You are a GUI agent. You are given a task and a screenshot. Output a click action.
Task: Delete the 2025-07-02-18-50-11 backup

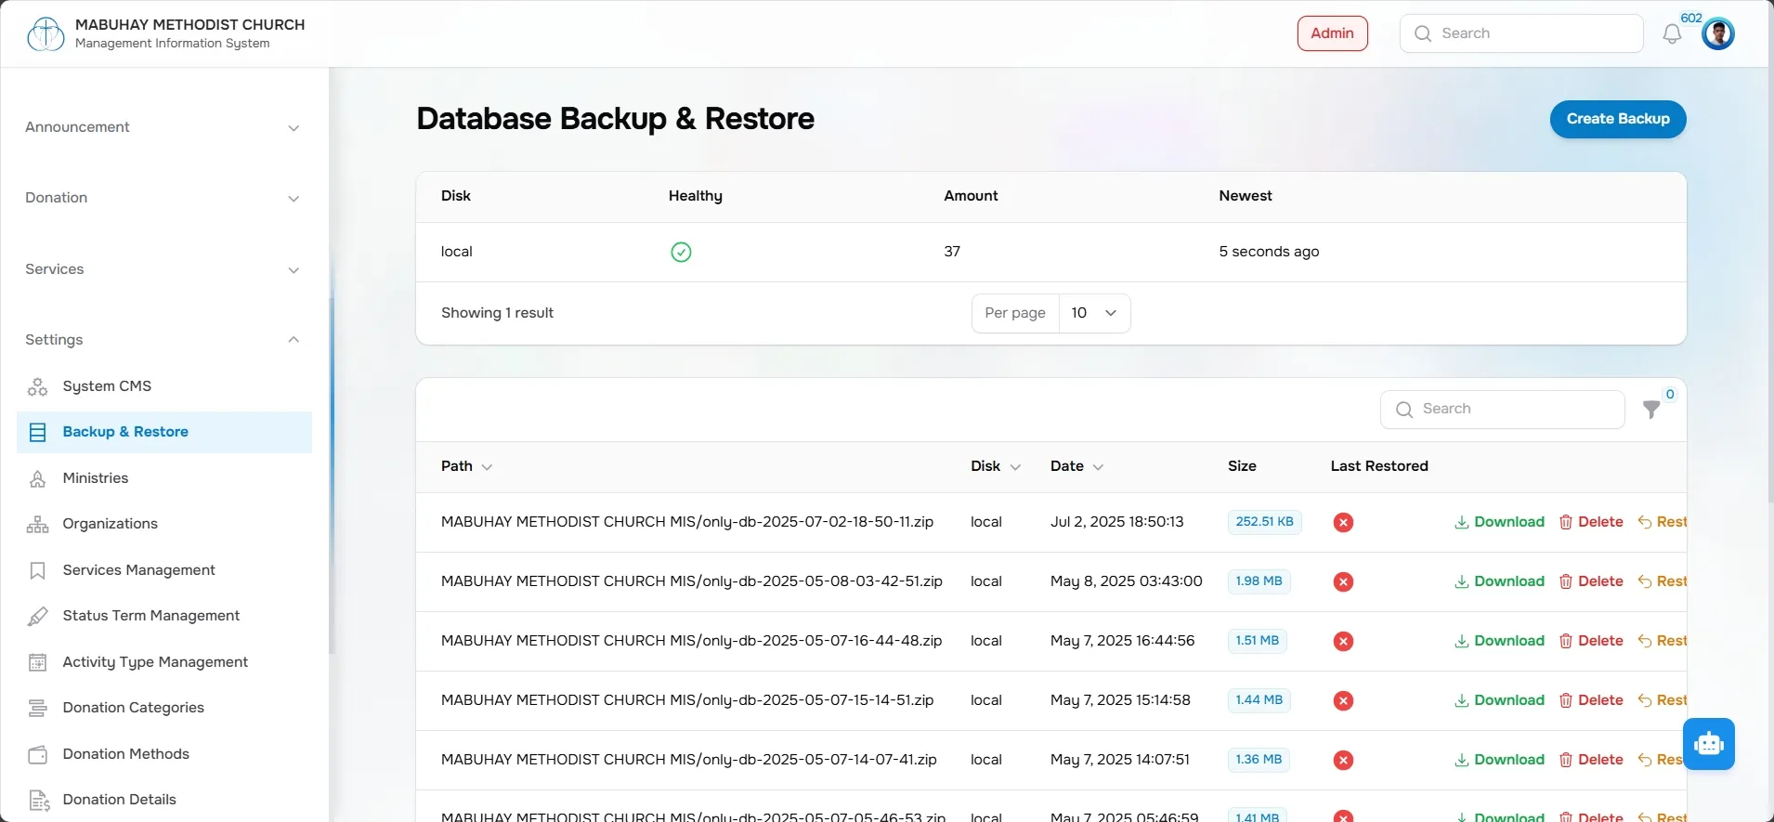tap(1591, 522)
